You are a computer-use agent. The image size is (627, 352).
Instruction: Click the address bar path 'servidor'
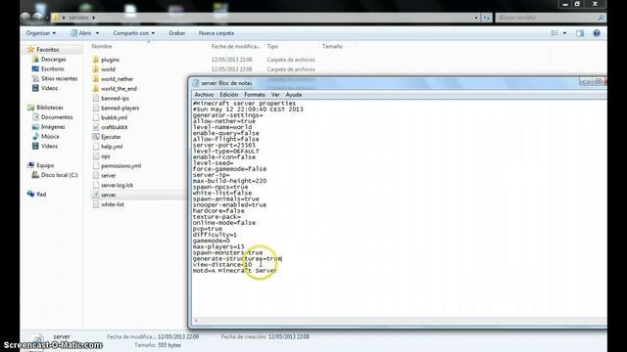click(78, 18)
